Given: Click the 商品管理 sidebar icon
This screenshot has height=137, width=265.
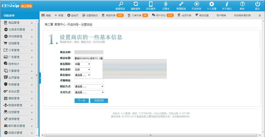Looking at the screenshot, I should tap(6, 22).
